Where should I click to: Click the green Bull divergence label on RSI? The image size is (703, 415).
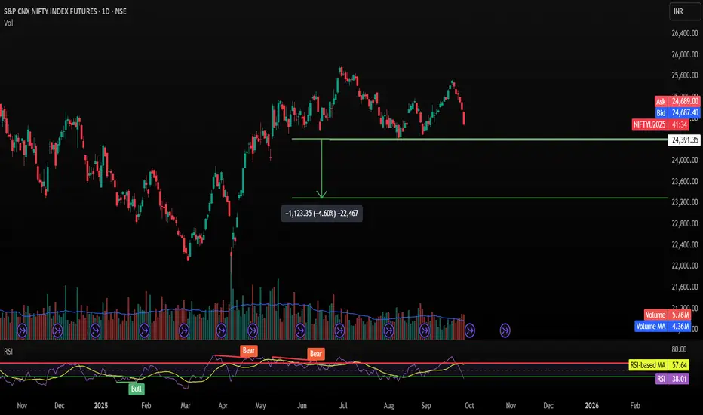pyautogui.click(x=137, y=389)
